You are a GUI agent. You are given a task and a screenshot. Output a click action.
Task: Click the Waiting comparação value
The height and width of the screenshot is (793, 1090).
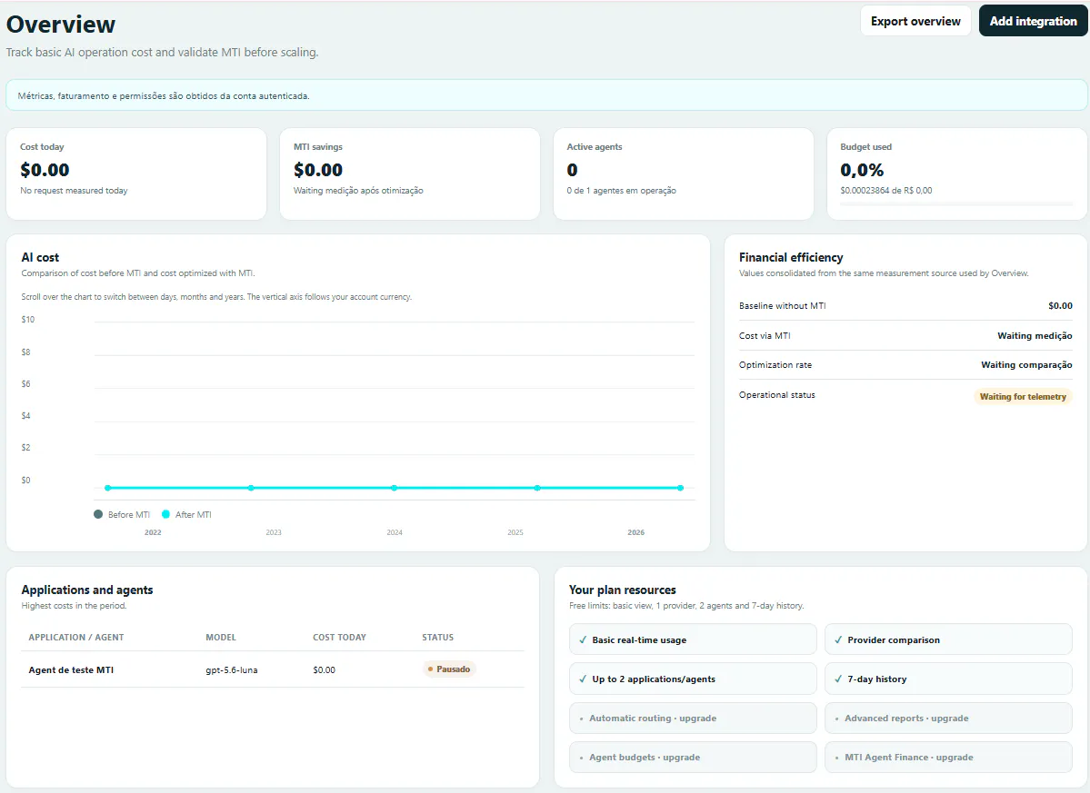pyautogui.click(x=1026, y=364)
